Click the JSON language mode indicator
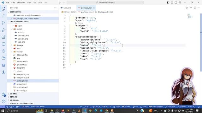Image resolution: width=202 pixels, height=113 pixels. point(116,107)
